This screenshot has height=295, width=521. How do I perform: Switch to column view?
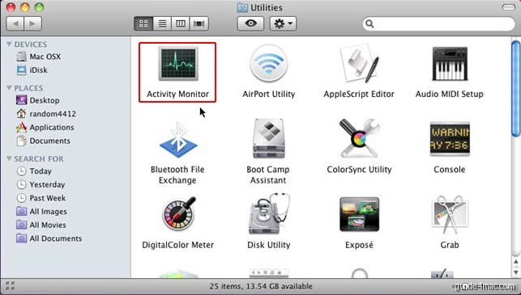(181, 23)
